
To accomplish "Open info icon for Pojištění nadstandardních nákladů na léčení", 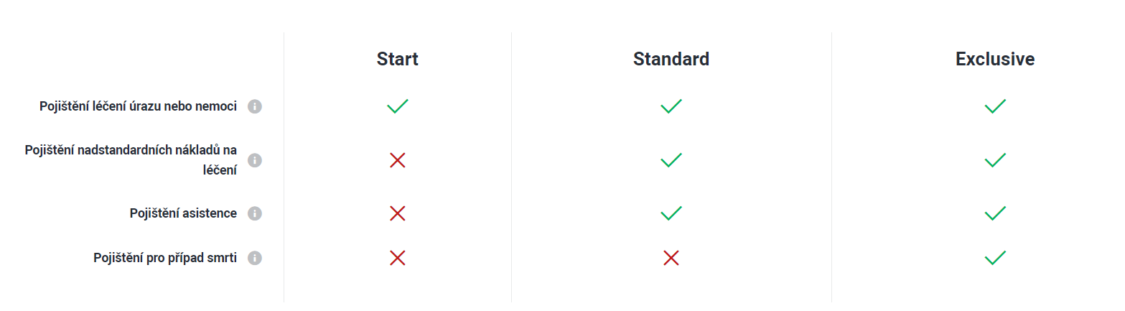I will click(x=255, y=160).
